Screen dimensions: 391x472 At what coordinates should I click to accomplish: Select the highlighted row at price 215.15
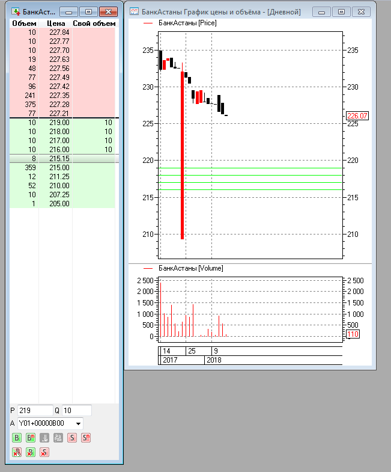[62, 159]
